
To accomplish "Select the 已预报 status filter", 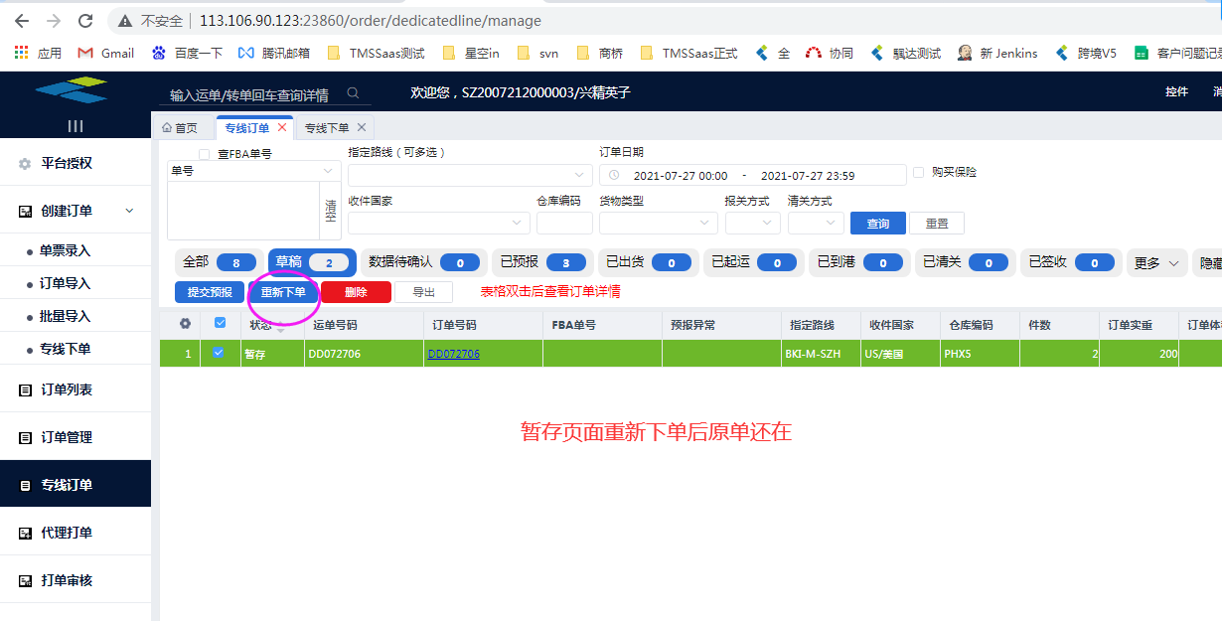I will click(x=542, y=262).
